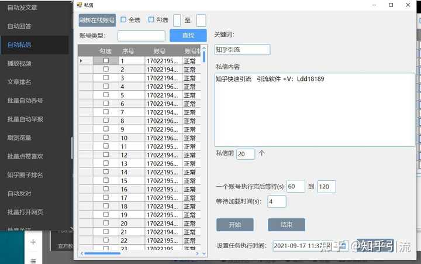The image size is (421, 264).
Task: Open 文章排名 sidebar item
Action: (x=19, y=82)
